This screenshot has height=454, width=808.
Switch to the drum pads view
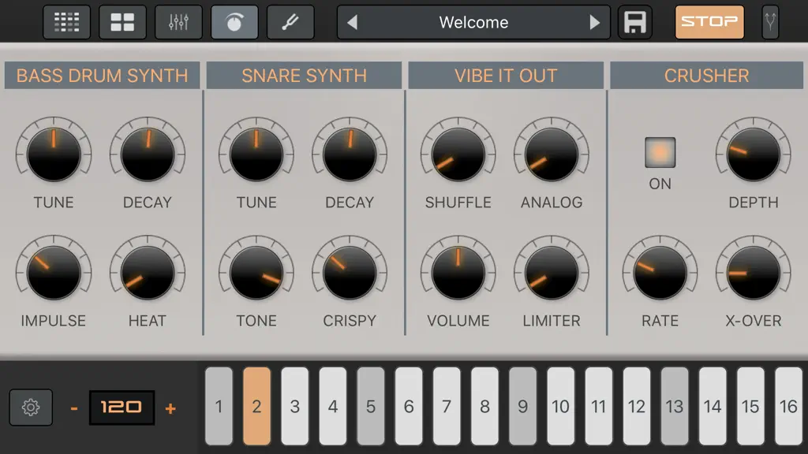[x=122, y=22]
